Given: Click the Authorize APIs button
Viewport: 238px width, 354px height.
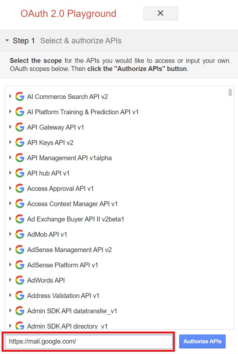Looking at the screenshot, I should click(x=202, y=341).
